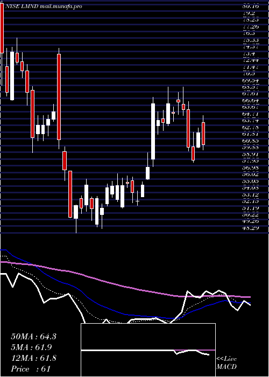Image resolution: width=269 pixels, height=377 pixels.
Task: Click the 51.19 price axis label
Action: 251,208
